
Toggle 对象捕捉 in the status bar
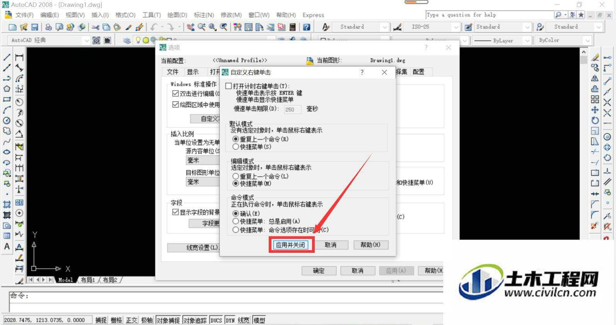coord(168,320)
